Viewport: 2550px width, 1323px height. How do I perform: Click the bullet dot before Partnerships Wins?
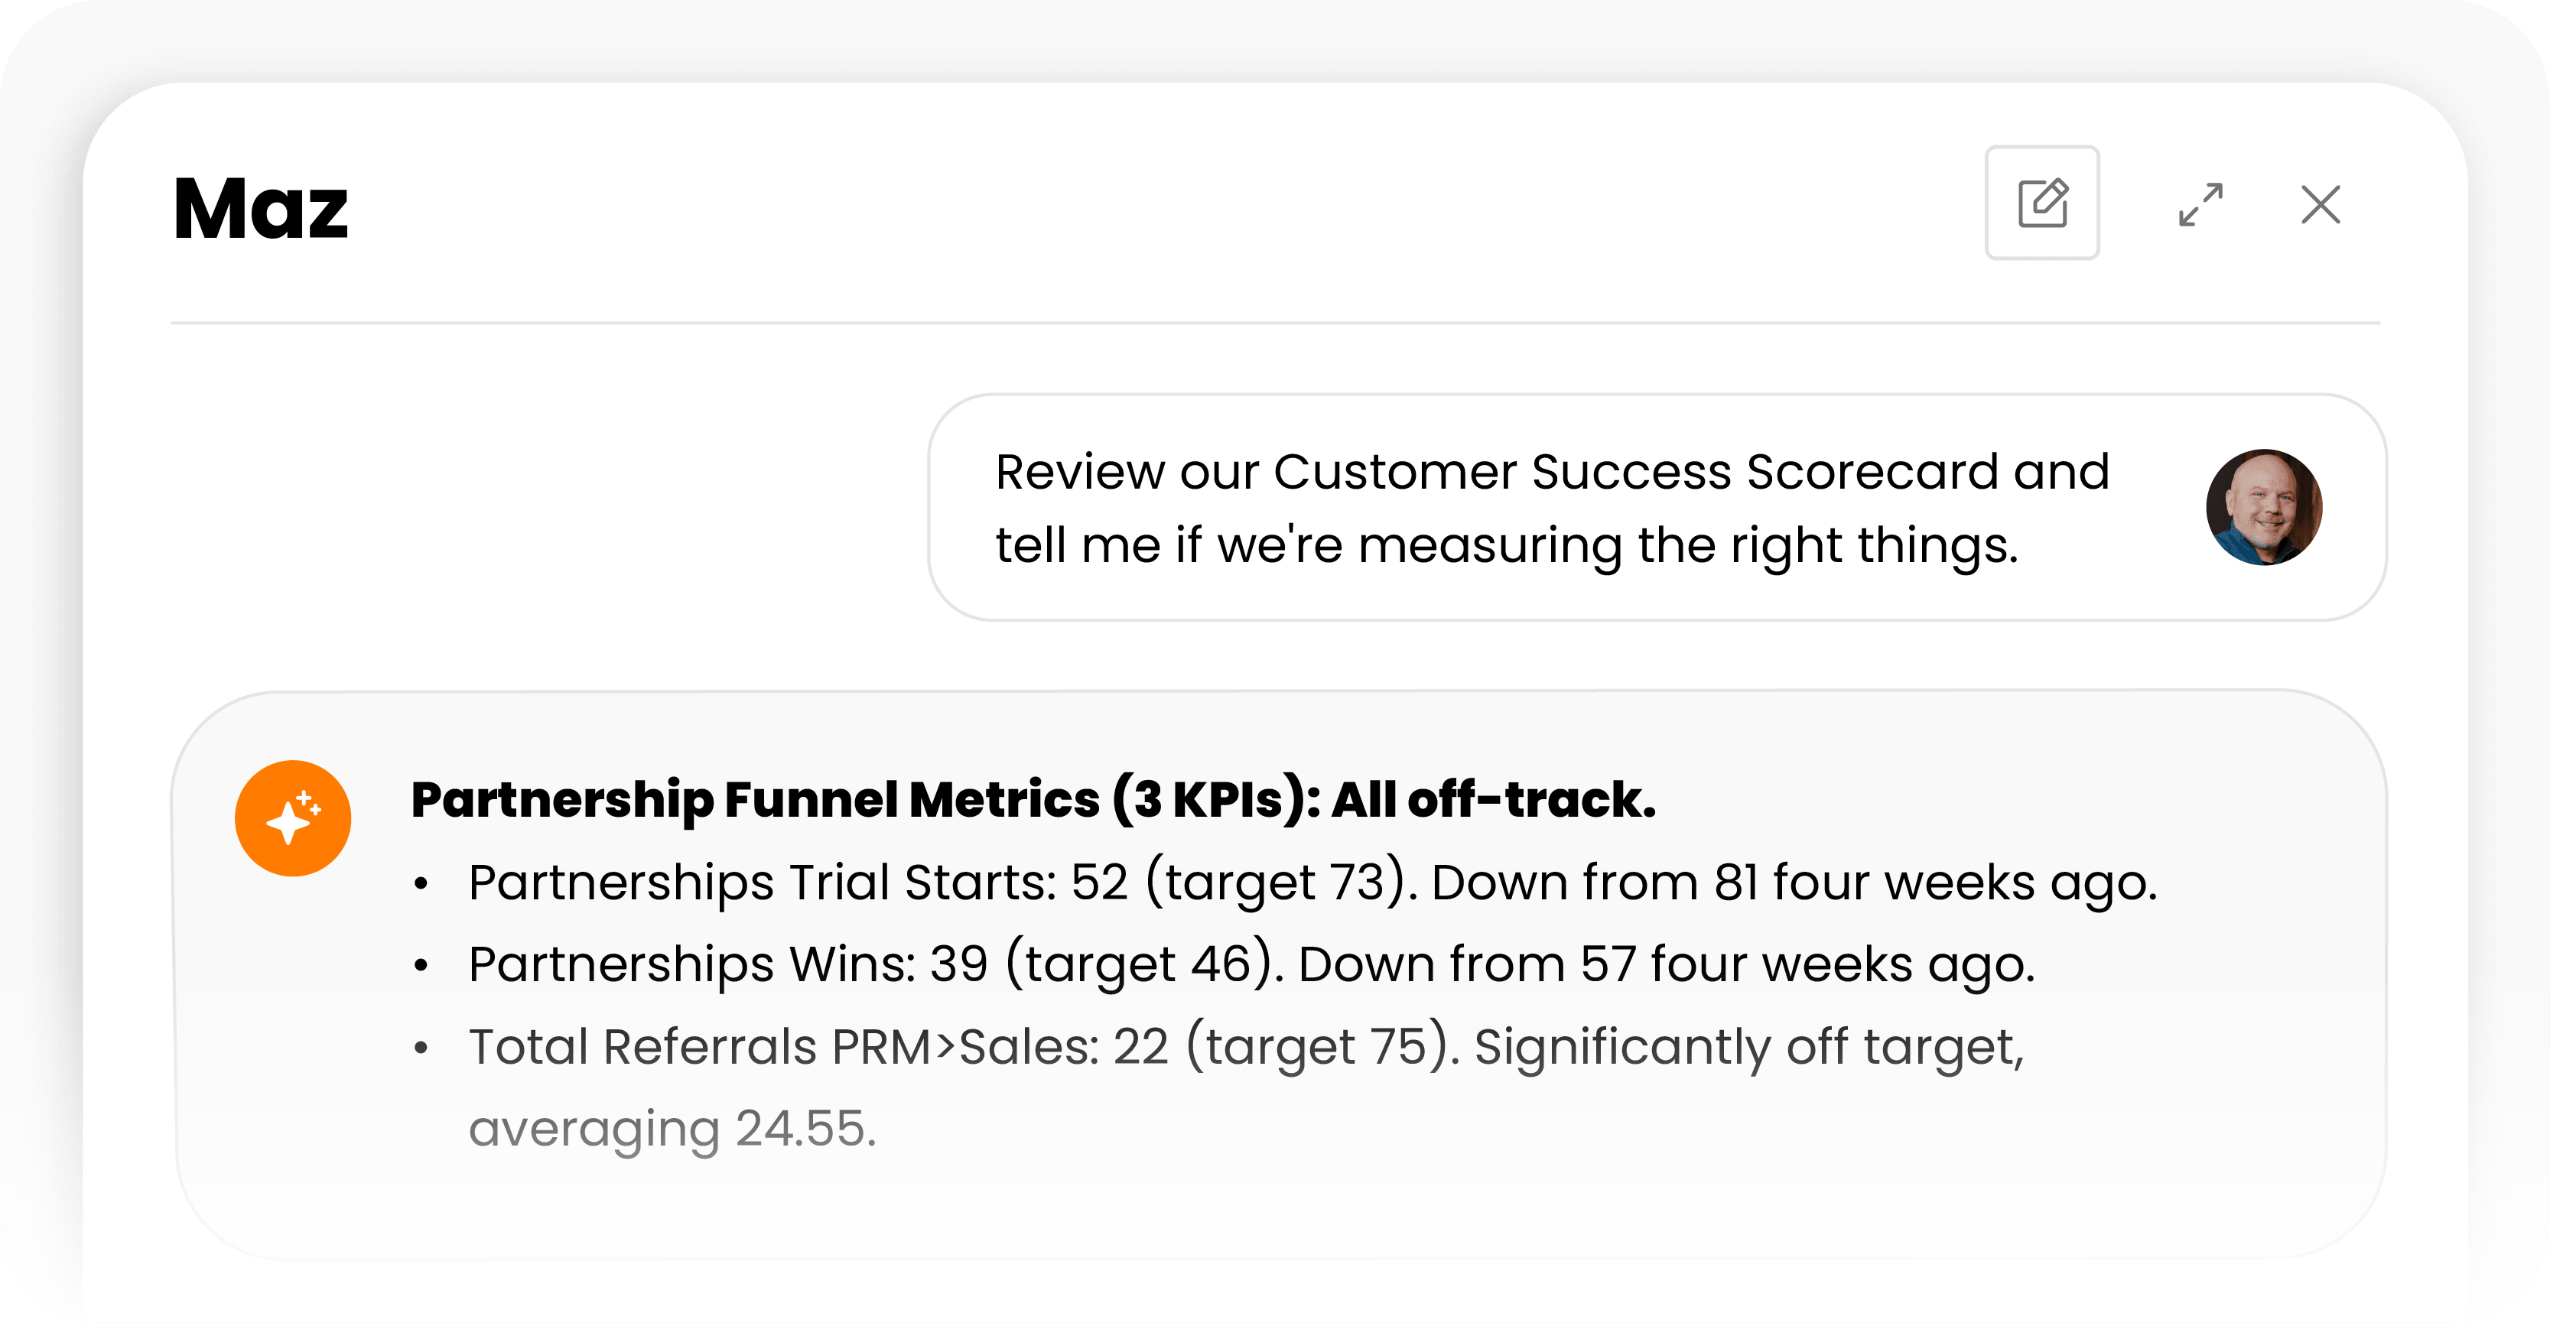[x=421, y=965]
